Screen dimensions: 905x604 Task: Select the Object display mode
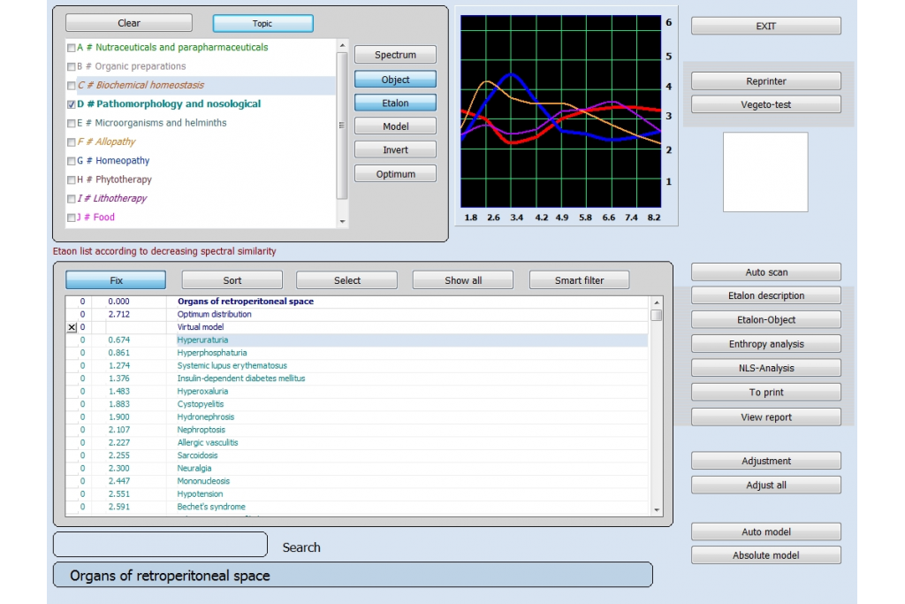click(395, 78)
